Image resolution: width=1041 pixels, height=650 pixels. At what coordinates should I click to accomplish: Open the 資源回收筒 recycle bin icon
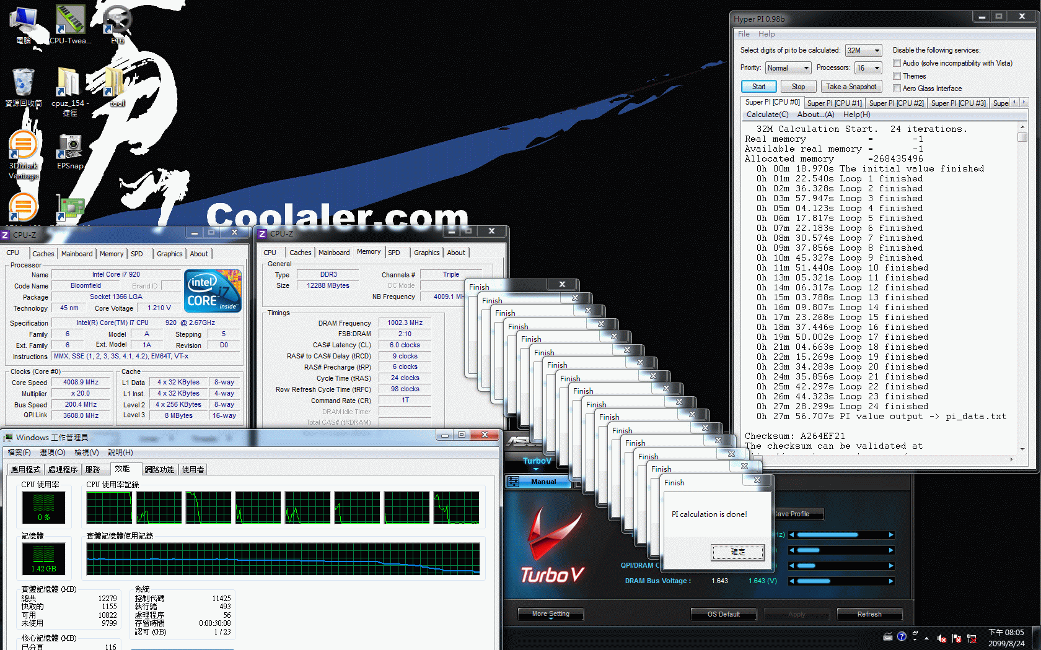tap(24, 88)
